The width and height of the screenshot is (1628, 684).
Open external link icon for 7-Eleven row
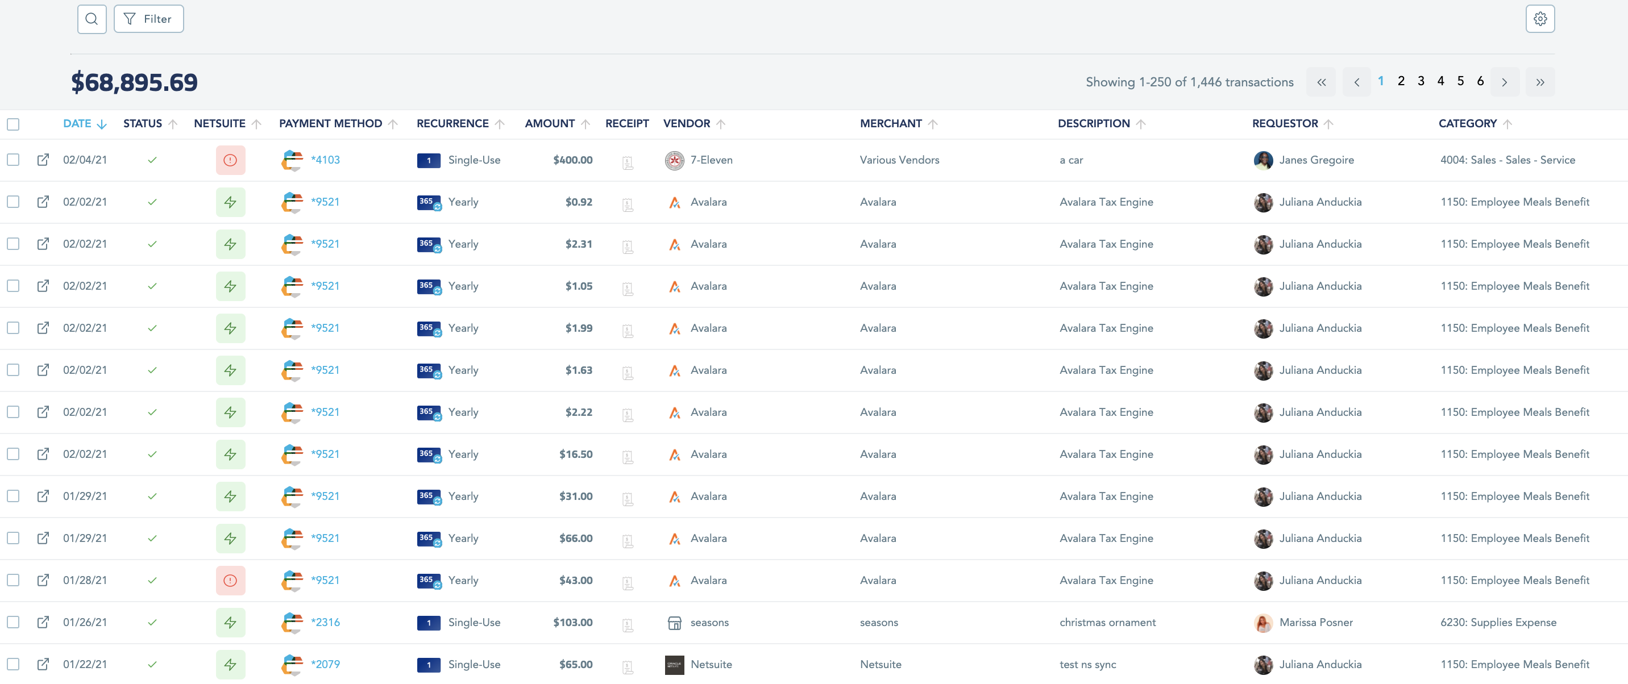coord(43,160)
